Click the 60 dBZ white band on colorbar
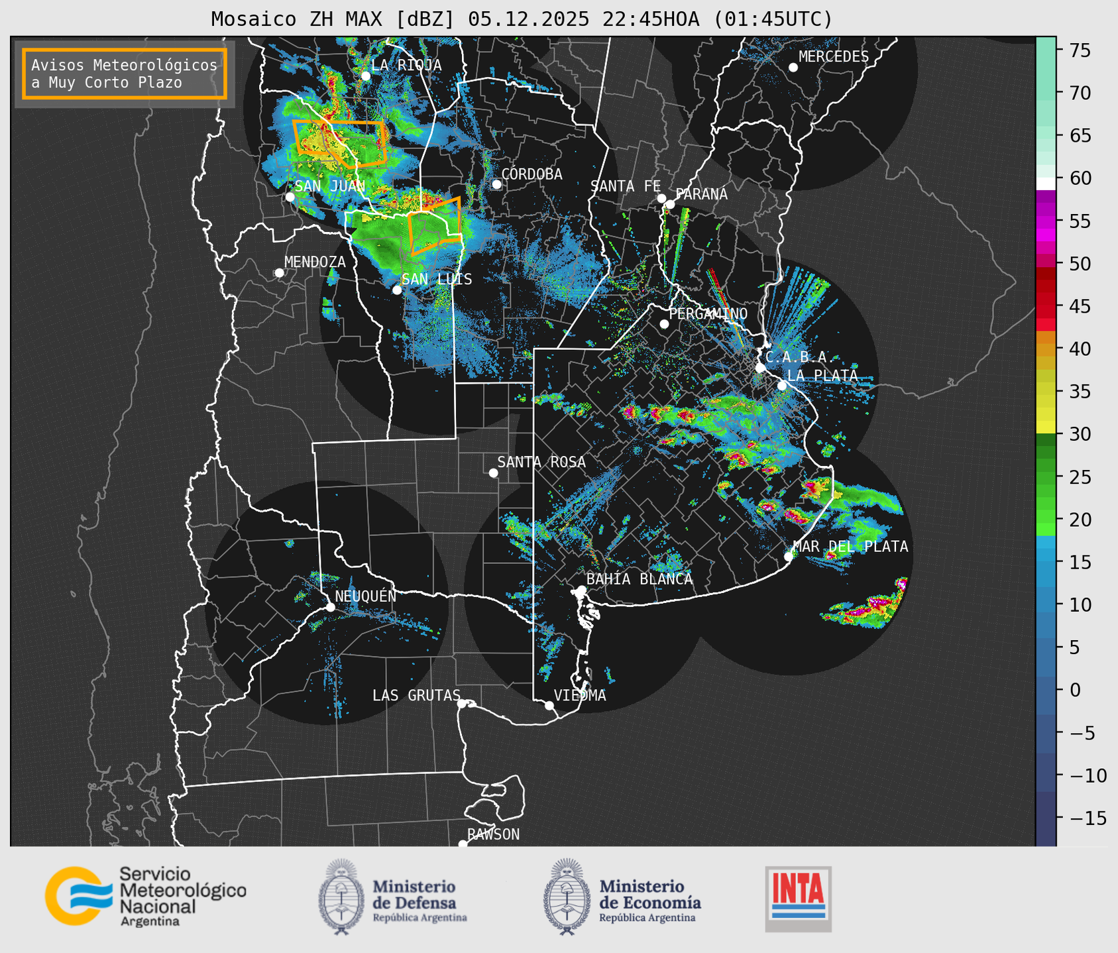This screenshot has width=1118, height=953. (1046, 183)
